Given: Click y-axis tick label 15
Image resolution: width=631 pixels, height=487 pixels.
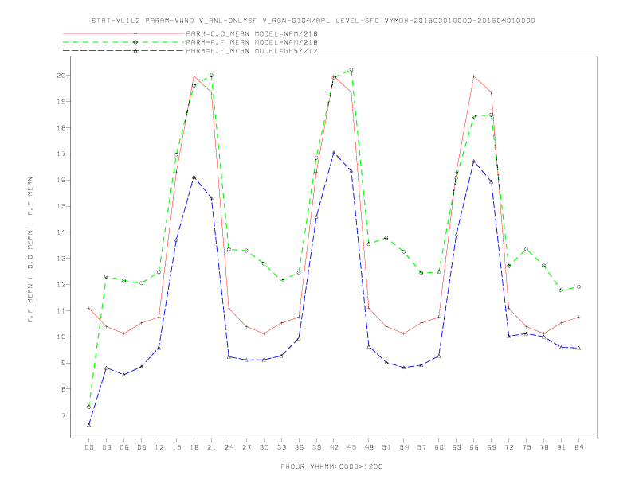Looking at the screenshot, I should click(61, 206).
